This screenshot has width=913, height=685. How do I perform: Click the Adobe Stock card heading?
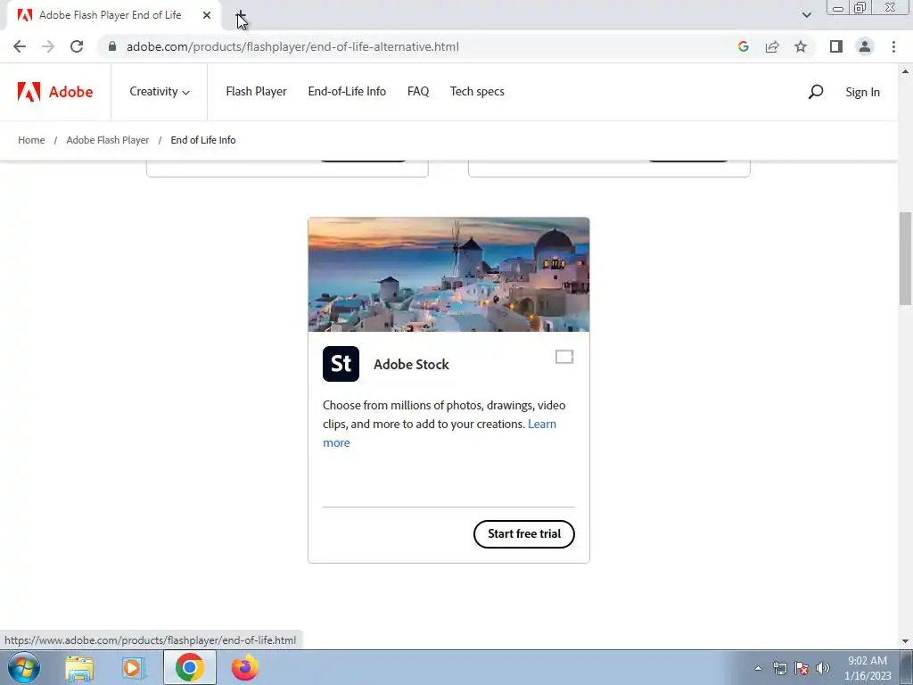pyautogui.click(x=411, y=364)
